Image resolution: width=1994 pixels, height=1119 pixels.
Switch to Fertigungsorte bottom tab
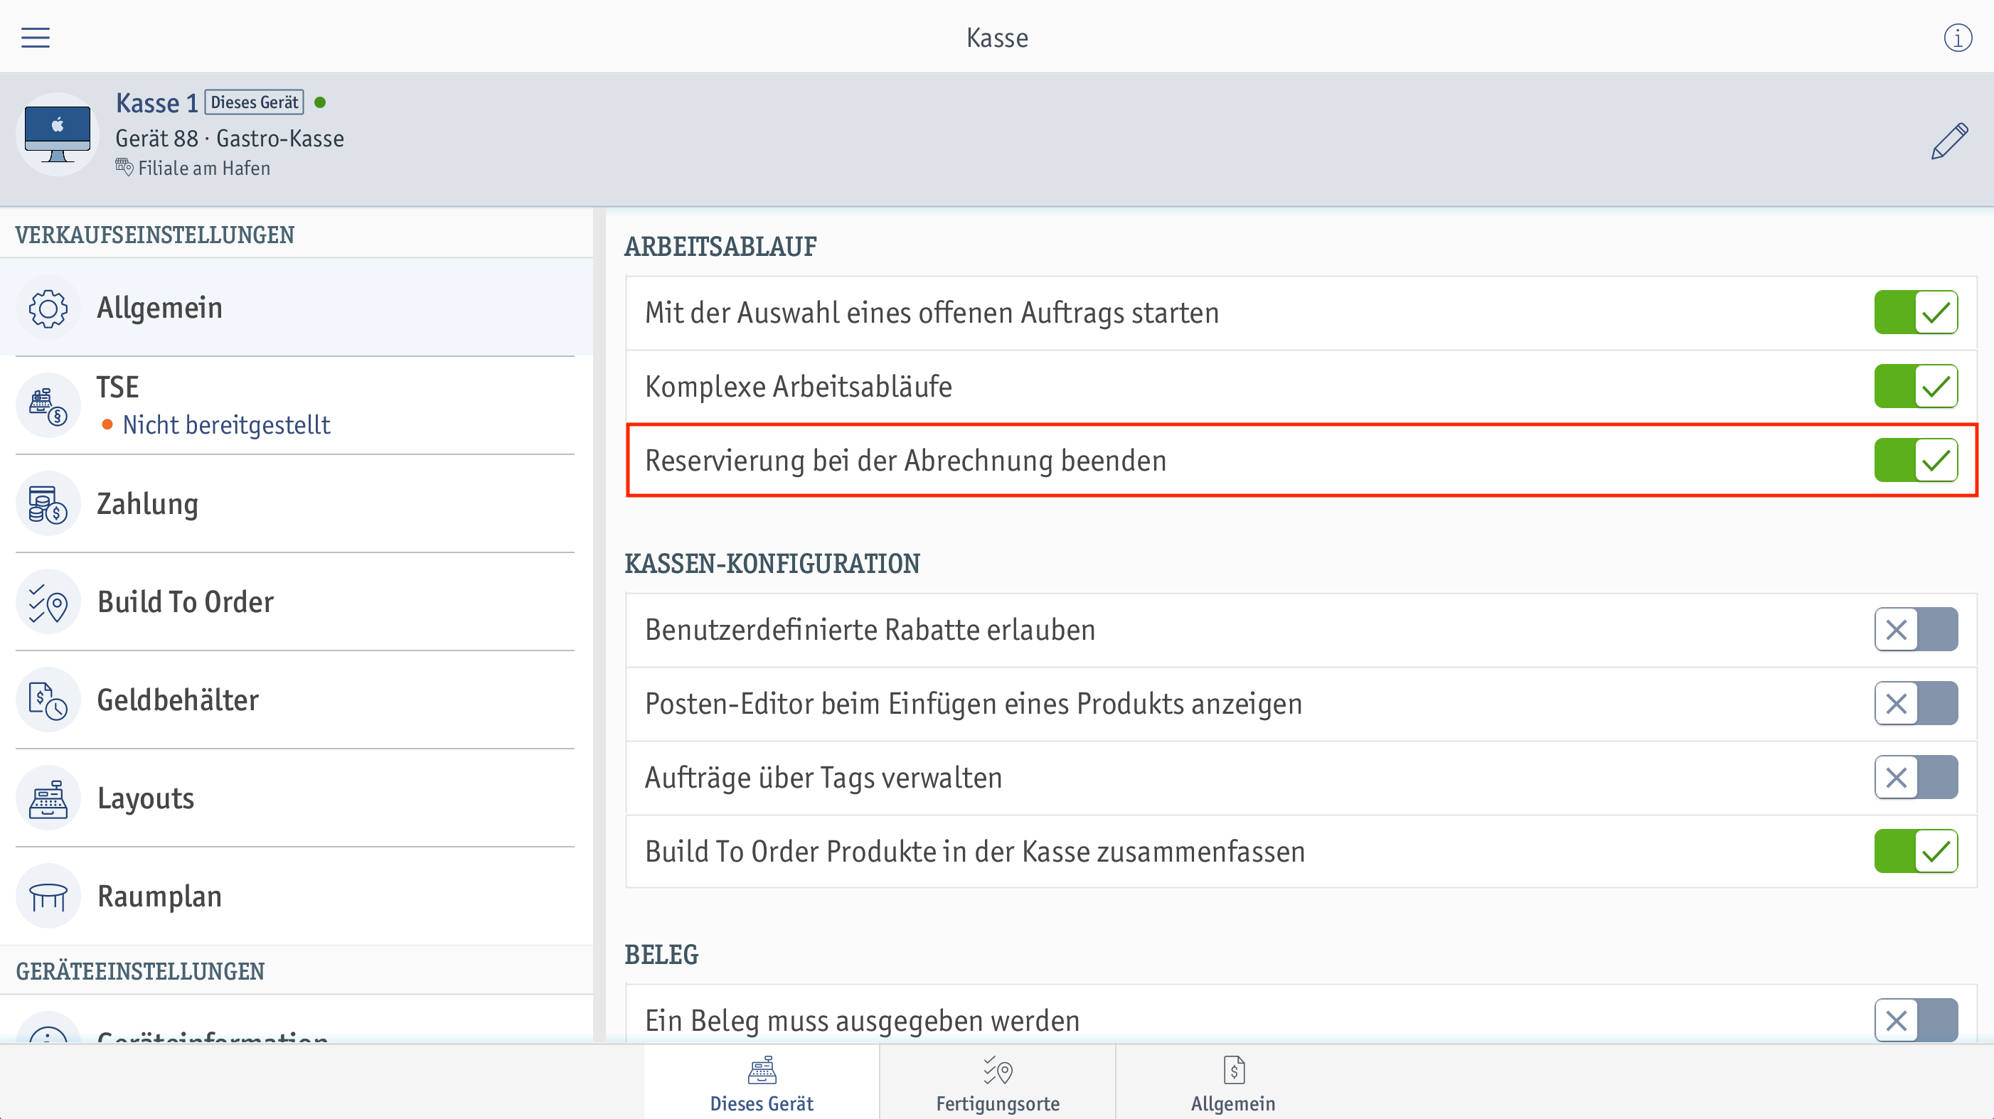pos(998,1083)
